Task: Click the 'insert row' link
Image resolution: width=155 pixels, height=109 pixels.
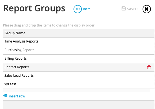Action: 17,96
